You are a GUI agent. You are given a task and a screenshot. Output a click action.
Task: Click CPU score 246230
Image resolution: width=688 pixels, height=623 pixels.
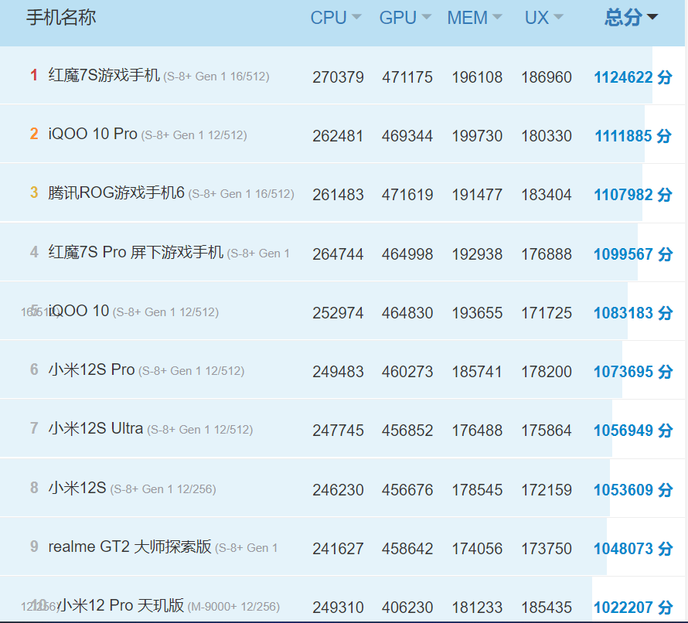click(x=338, y=489)
